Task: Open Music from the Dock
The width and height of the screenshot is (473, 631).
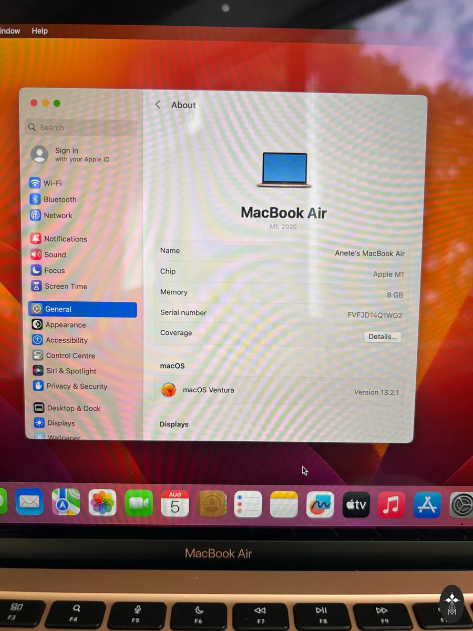Action: click(392, 505)
